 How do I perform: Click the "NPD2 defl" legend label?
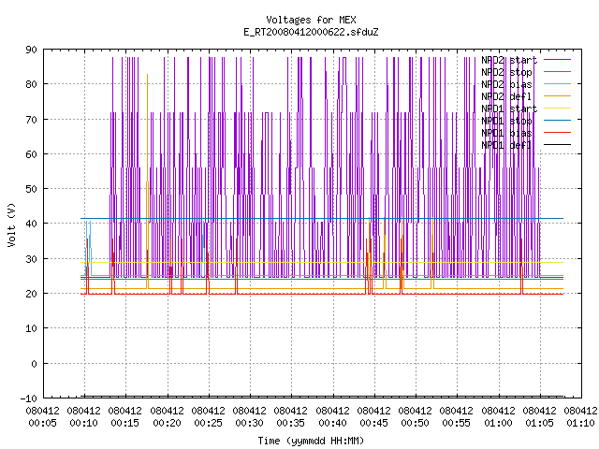[x=506, y=96]
